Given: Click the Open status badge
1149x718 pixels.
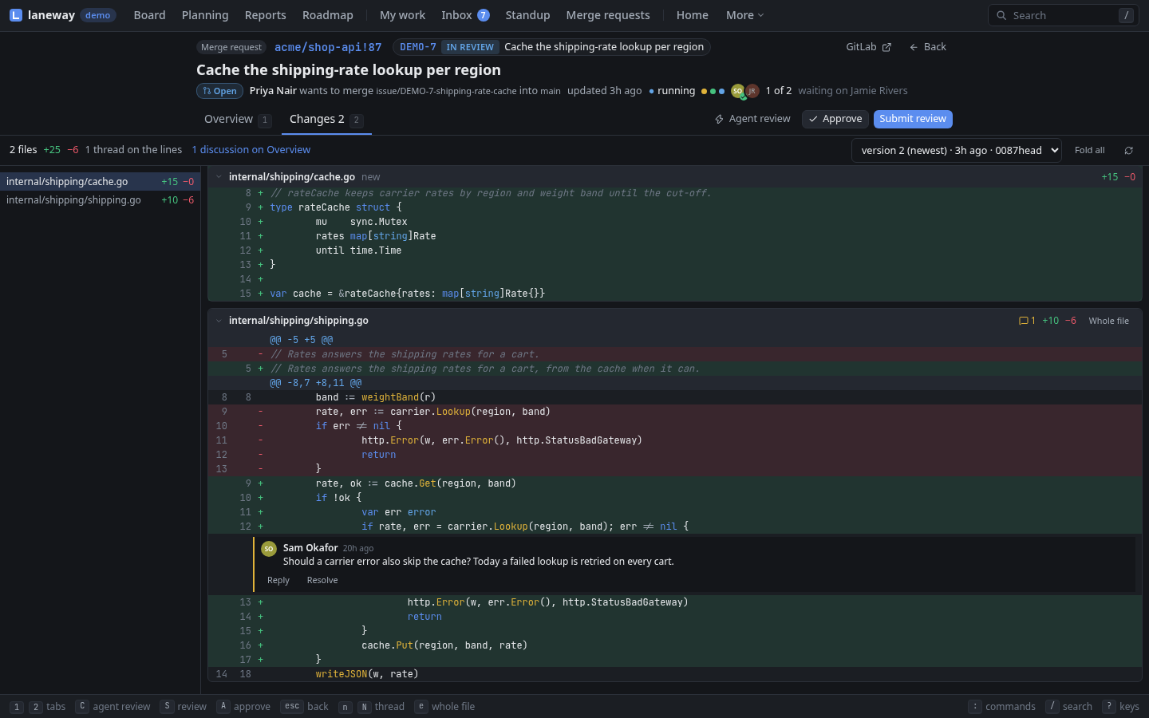Looking at the screenshot, I should pyautogui.click(x=219, y=91).
